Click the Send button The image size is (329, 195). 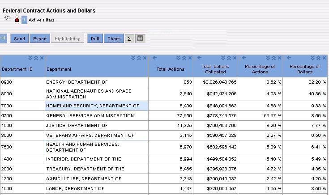click(x=20, y=38)
